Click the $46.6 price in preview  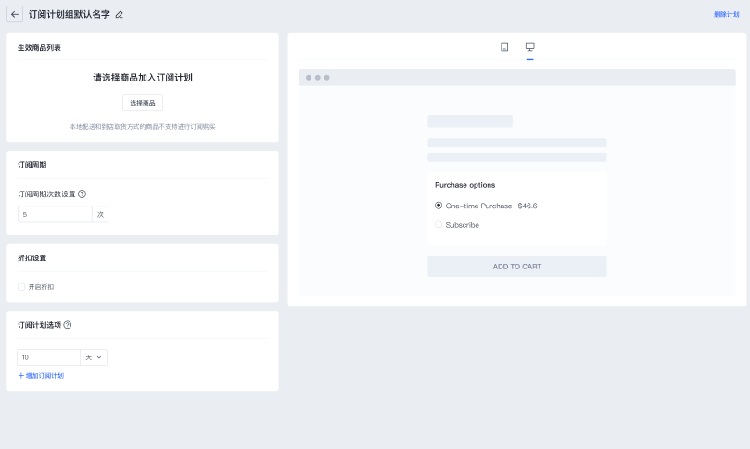528,206
